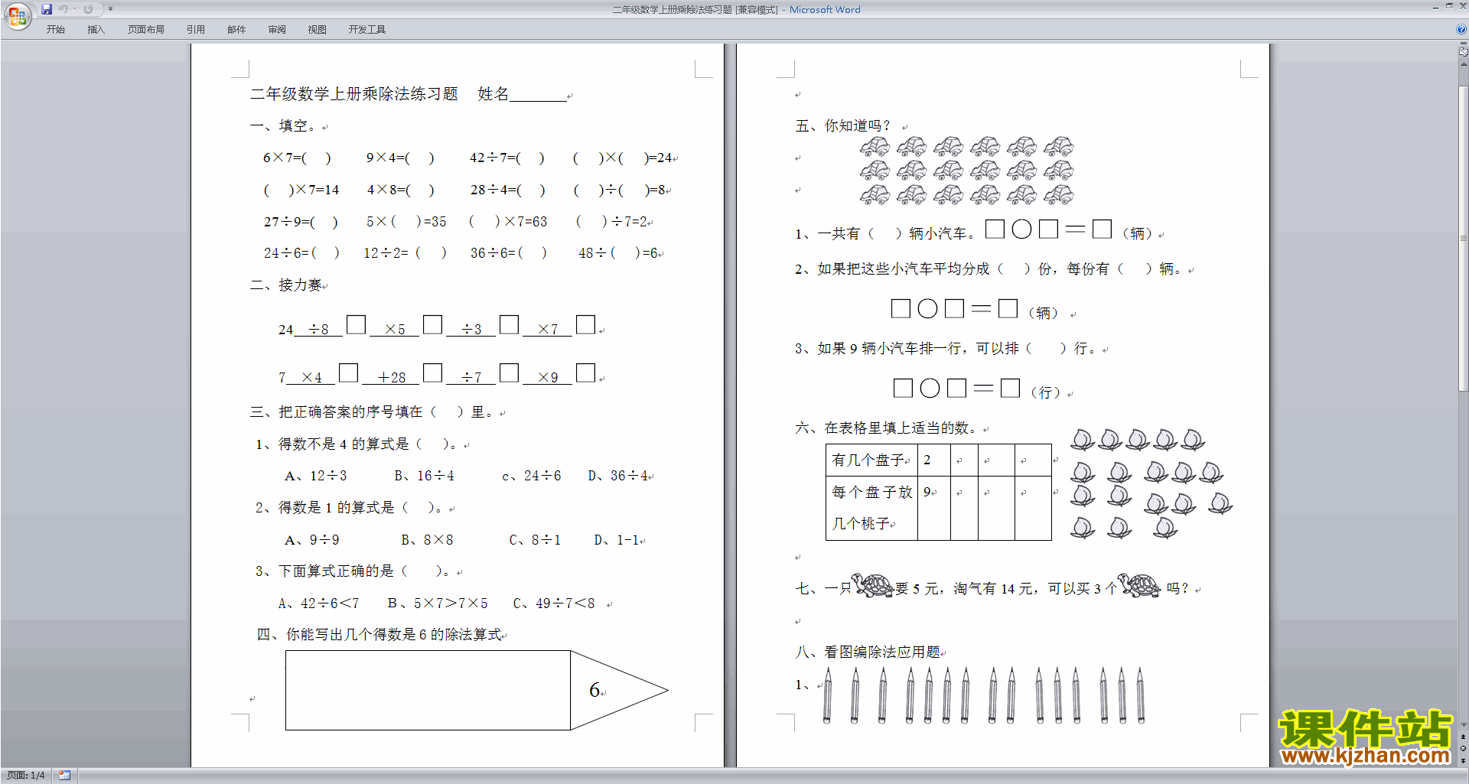This screenshot has width=1469, height=784.
Task: Click the name blank after 姓名
Action: [x=538, y=95]
